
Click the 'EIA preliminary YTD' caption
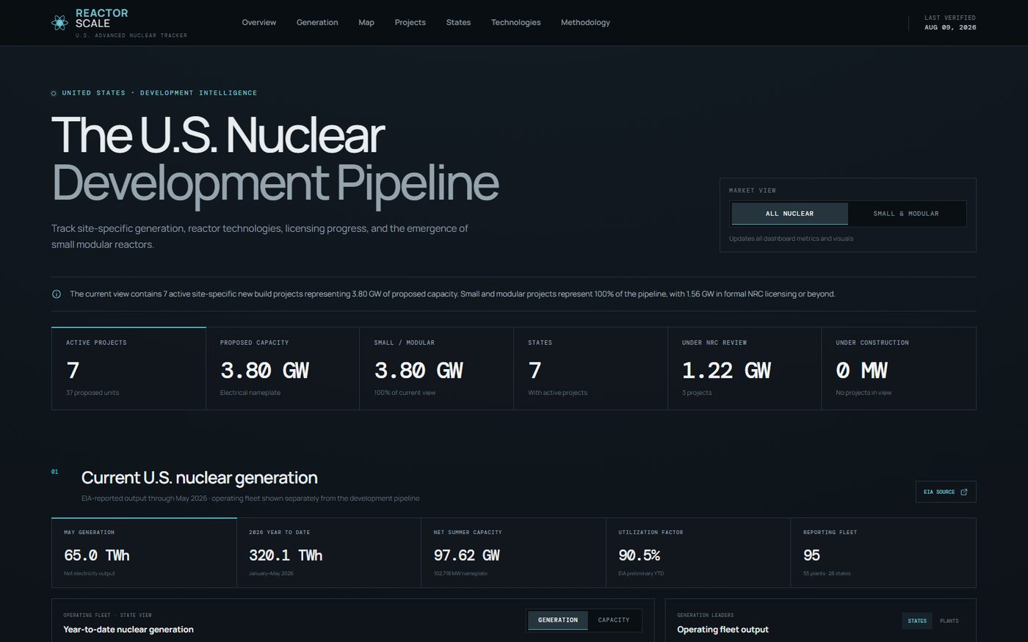641,574
